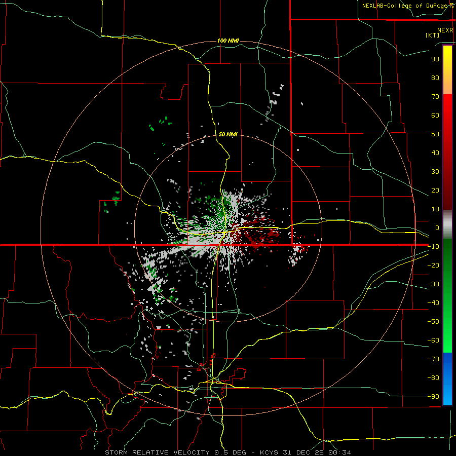Select the 20 value on the velocity scale
The width and height of the screenshot is (456, 456).
[x=435, y=190]
